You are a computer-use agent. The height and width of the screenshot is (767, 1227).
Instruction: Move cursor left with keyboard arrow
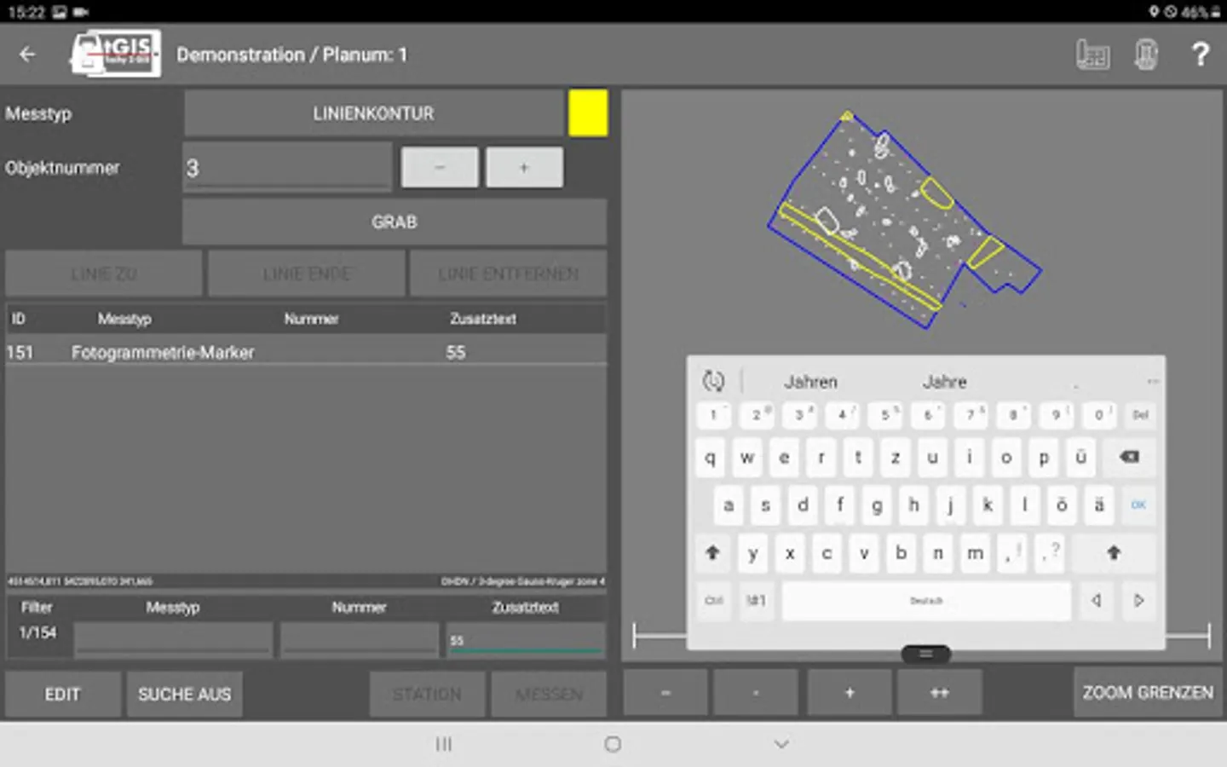(x=1097, y=601)
